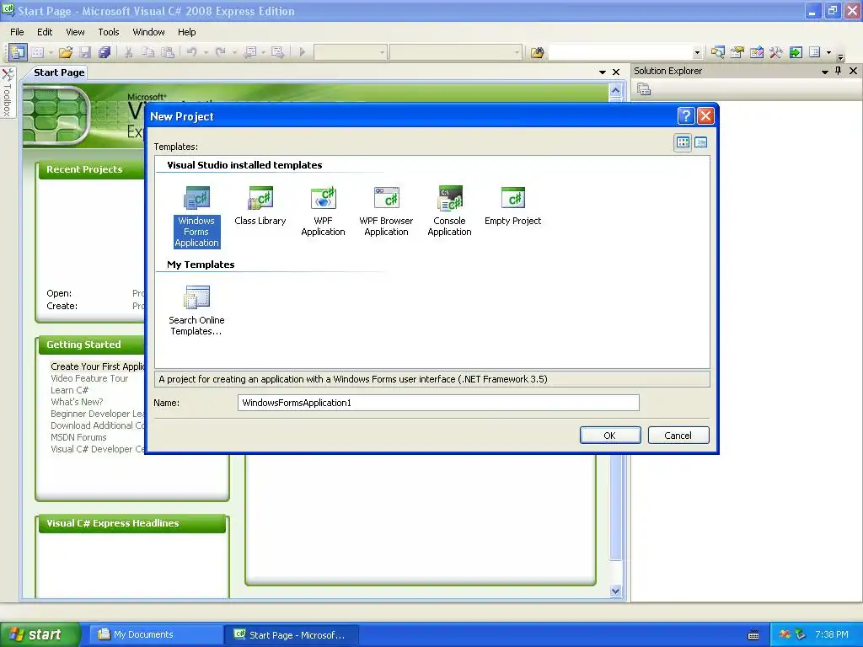Click the Navigate Forward toolbar icon
Image resolution: width=863 pixels, height=647 pixels.
click(278, 52)
